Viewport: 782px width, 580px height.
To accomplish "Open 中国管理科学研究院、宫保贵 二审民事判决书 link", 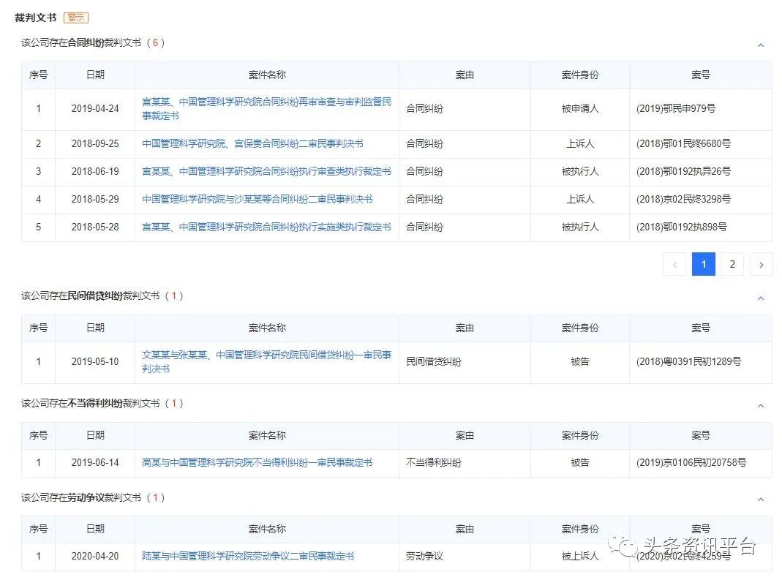I will [252, 144].
